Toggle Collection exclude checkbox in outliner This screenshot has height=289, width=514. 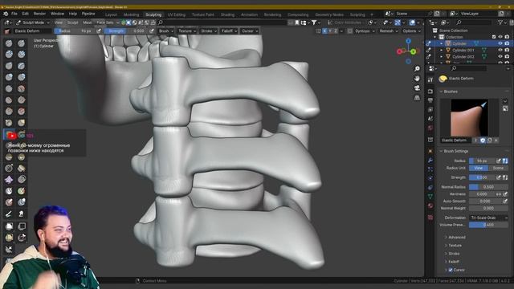tap(494, 37)
